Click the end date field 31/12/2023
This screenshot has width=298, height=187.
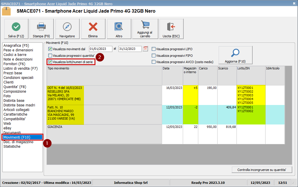[x=130, y=49]
